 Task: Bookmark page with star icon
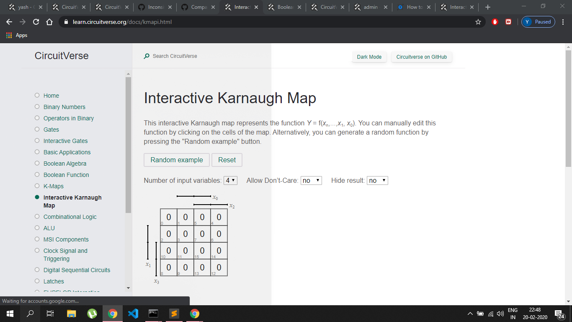(x=478, y=22)
